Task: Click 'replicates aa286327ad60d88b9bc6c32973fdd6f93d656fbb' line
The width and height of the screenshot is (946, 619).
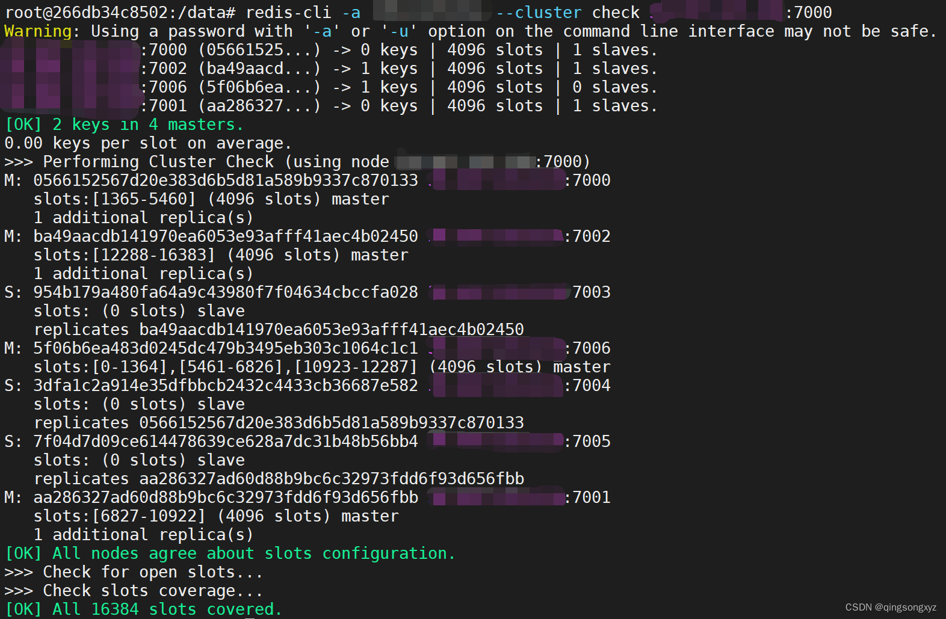Action: pyautogui.click(x=279, y=479)
